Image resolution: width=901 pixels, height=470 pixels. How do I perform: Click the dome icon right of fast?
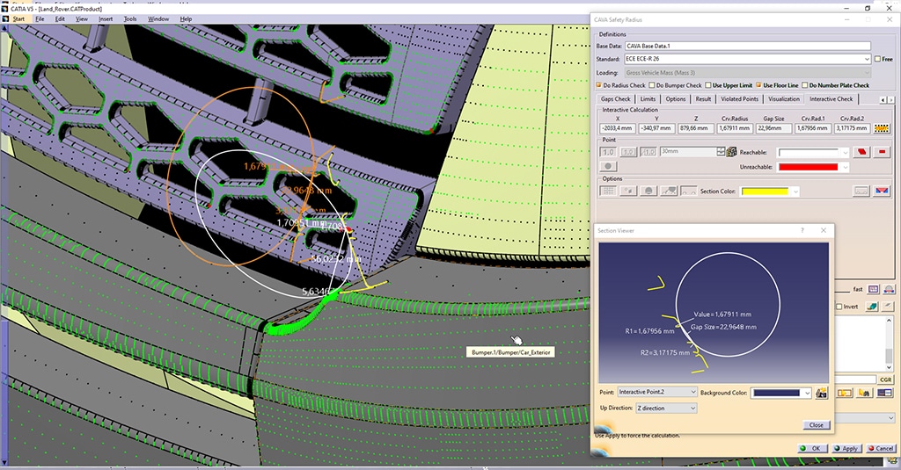click(x=889, y=289)
